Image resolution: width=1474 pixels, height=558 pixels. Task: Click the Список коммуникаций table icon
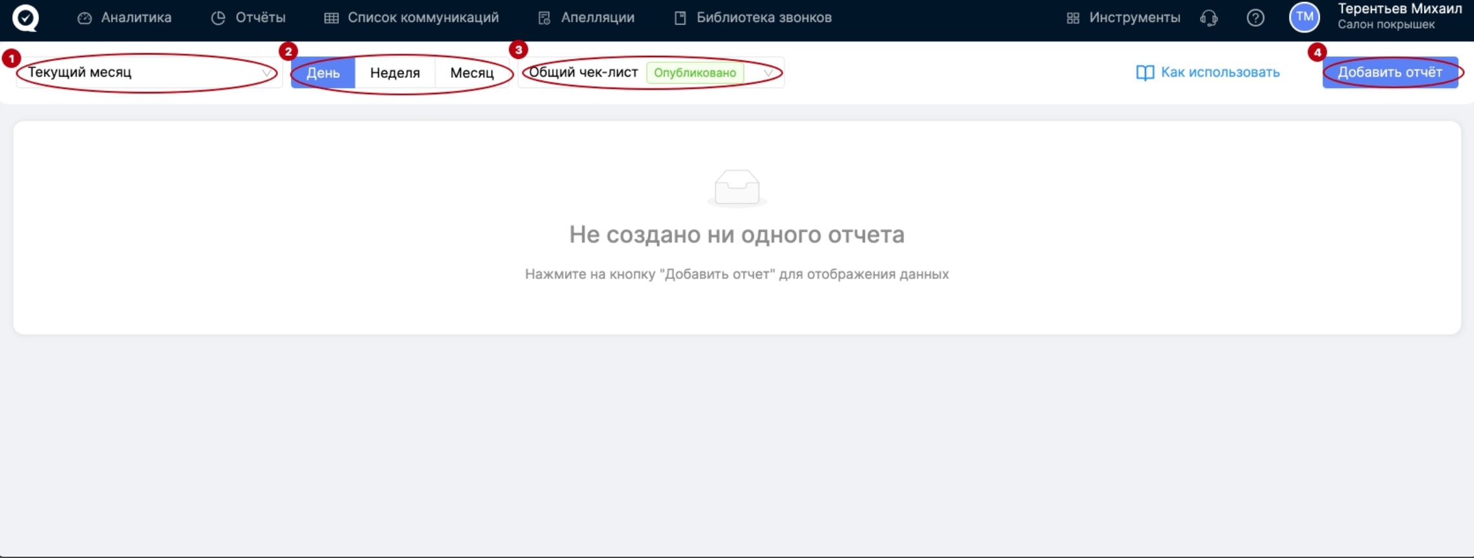(x=331, y=18)
